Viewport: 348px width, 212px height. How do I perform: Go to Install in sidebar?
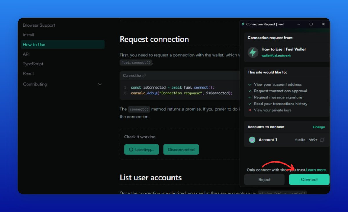point(28,35)
